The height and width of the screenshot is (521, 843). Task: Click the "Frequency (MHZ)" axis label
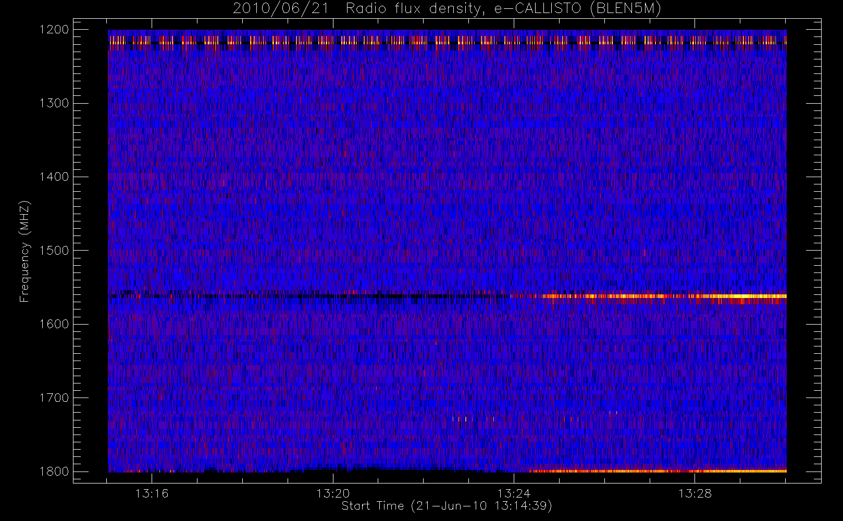tap(24, 251)
